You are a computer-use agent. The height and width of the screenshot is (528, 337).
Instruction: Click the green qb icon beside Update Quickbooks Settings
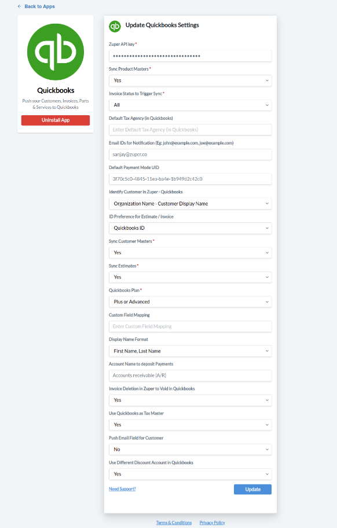pyautogui.click(x=114, y=25)
